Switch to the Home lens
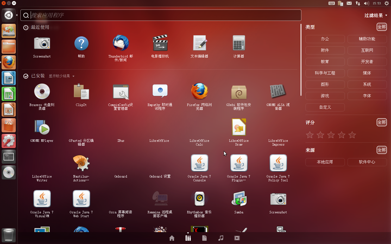391x244 pixels. click(172, 238)
